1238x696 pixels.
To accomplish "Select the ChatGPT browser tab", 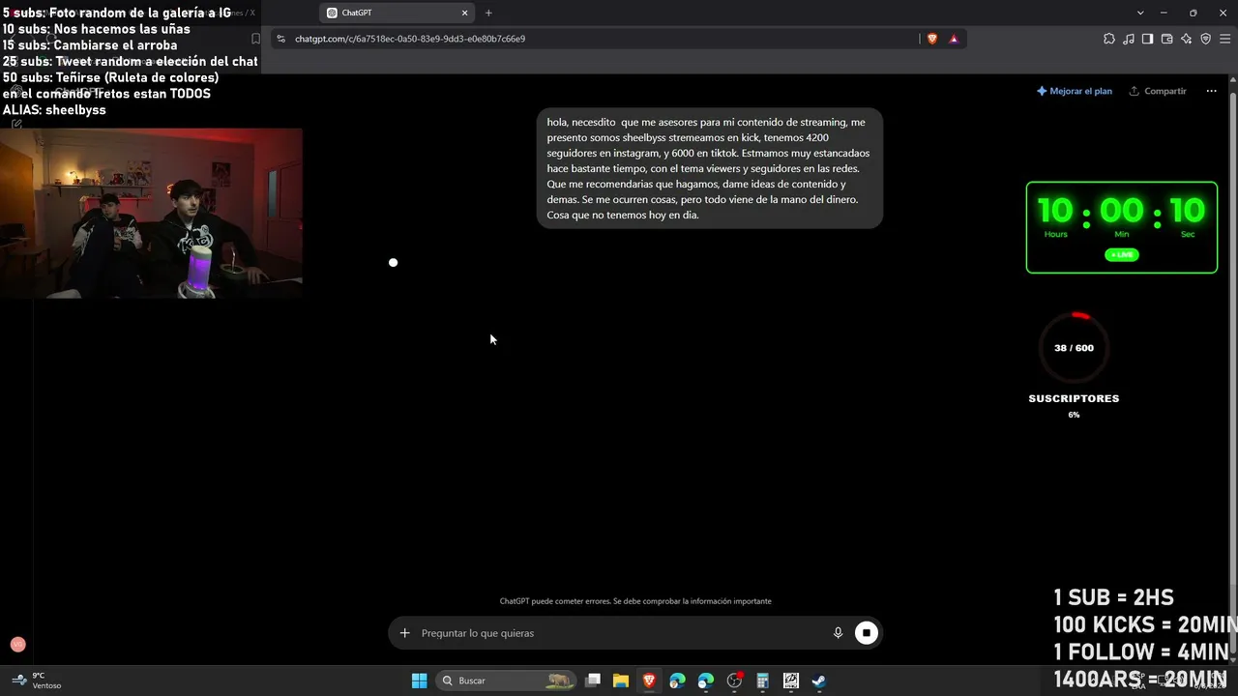I will (x=395, y=13).
